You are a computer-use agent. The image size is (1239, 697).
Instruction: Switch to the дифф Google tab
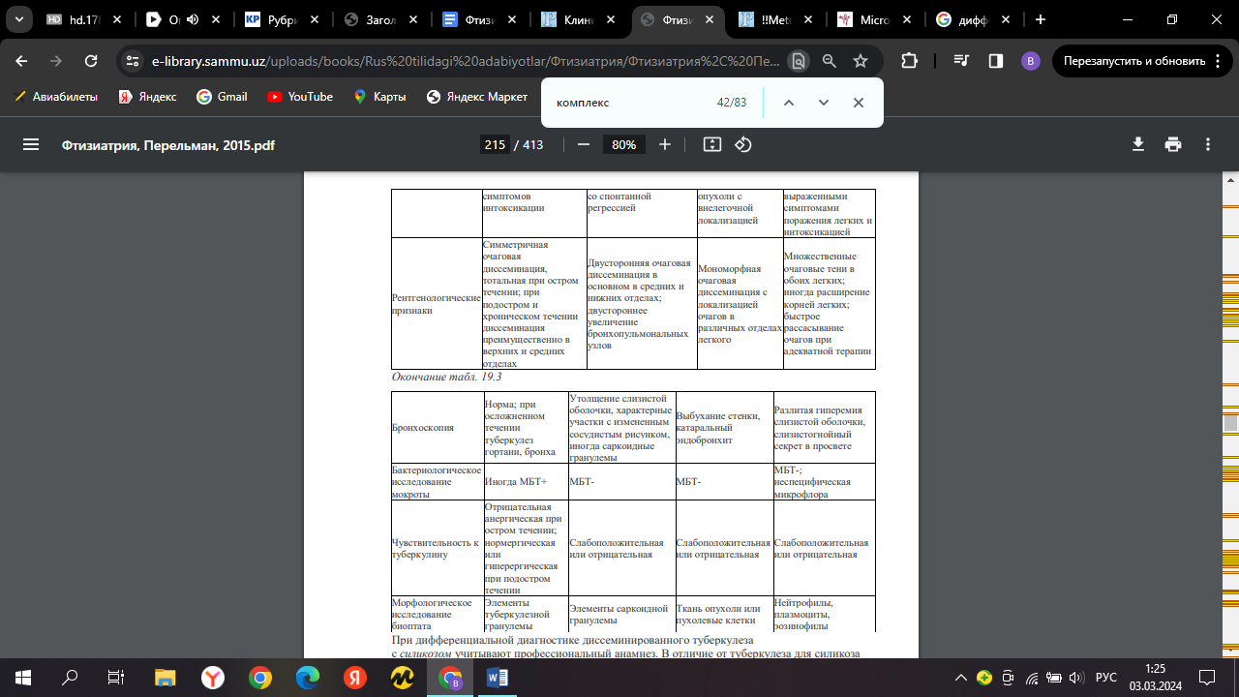973,19
